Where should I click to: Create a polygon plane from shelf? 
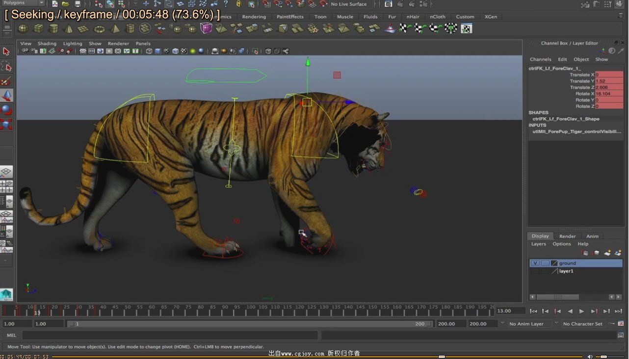tap(84, 28)
